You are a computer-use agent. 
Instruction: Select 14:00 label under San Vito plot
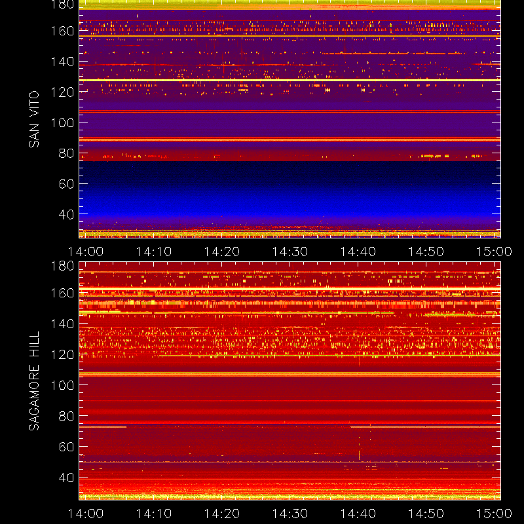coord(86,252)
